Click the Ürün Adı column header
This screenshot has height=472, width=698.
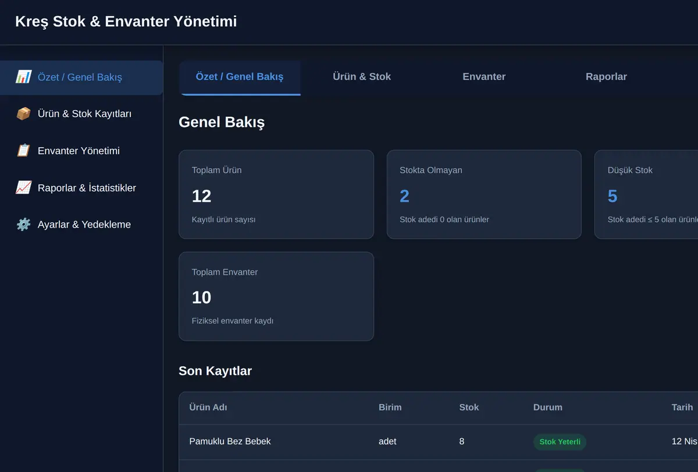(x=208, y=407)
